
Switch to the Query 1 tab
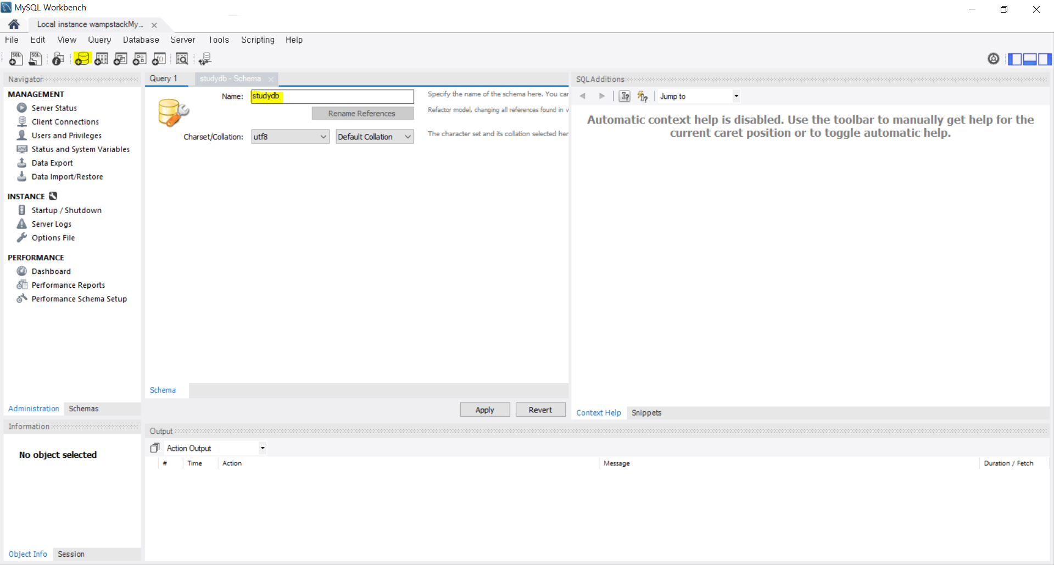164,79
